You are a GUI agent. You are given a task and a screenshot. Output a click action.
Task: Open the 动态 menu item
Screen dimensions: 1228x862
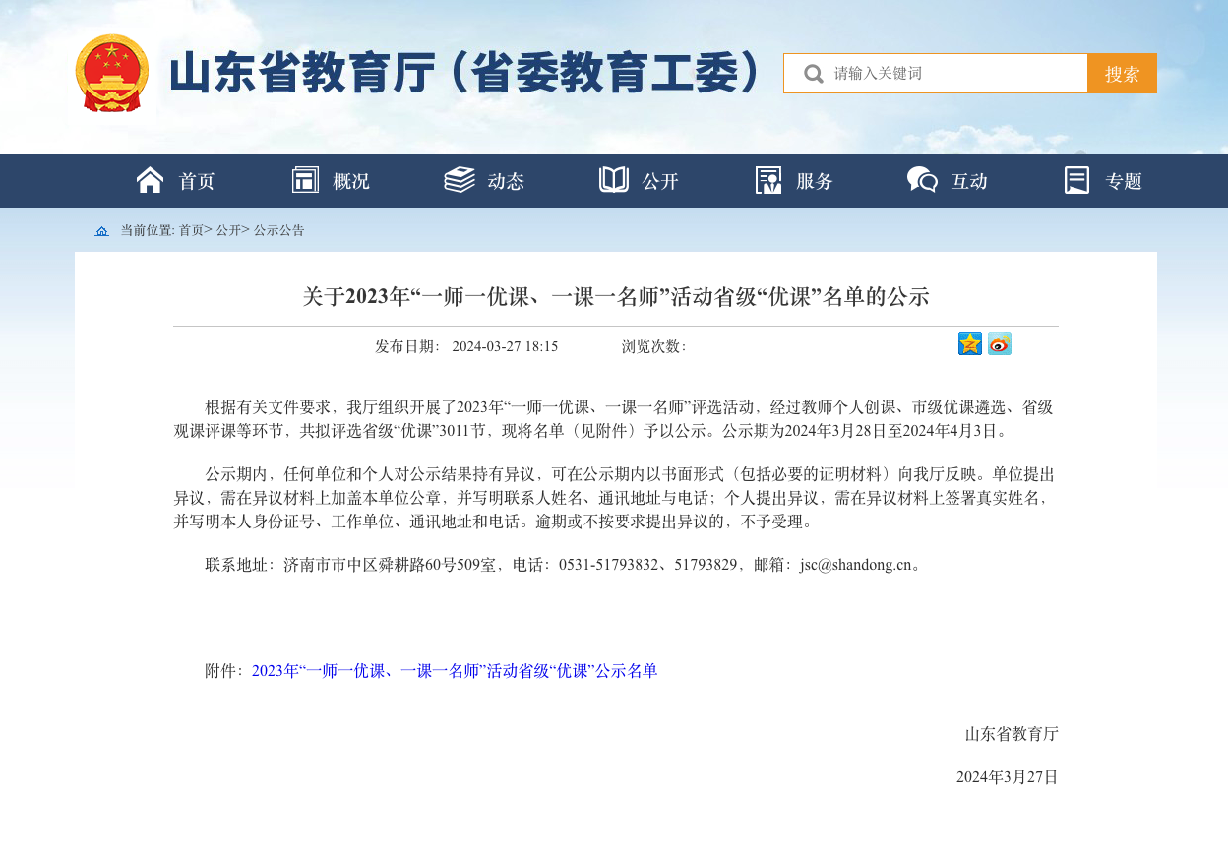click(x=506, y=181)
